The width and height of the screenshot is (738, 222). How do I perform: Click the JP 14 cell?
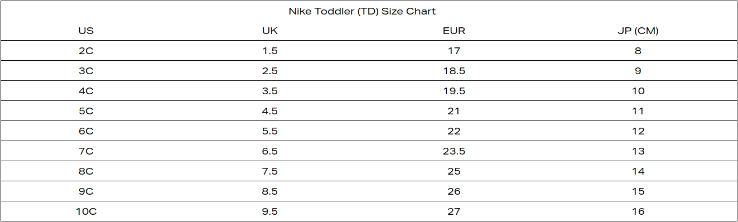[638, 171]
